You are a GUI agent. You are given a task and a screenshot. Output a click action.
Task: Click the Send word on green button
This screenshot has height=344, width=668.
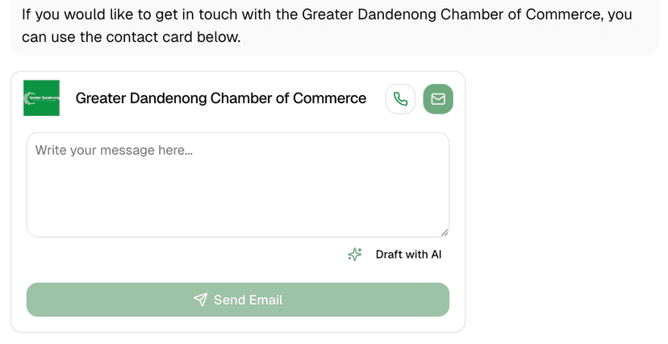coord(229,300)
